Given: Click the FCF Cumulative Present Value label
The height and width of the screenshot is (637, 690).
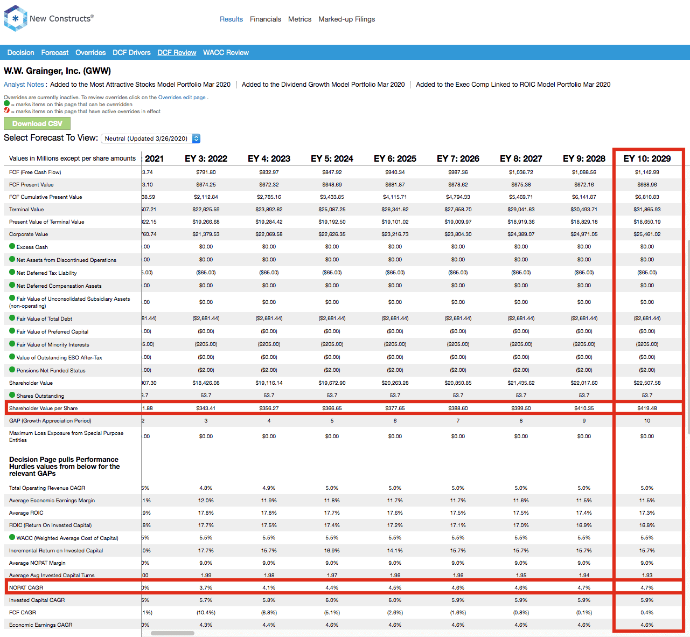Looking at the screenshot, I should click(46, 197).
